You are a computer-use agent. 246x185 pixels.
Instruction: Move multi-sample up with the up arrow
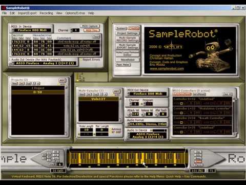coord(101,95)
